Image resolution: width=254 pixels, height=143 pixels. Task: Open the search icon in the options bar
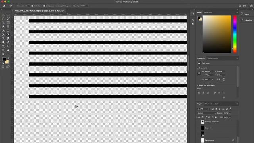pos(240,6)
